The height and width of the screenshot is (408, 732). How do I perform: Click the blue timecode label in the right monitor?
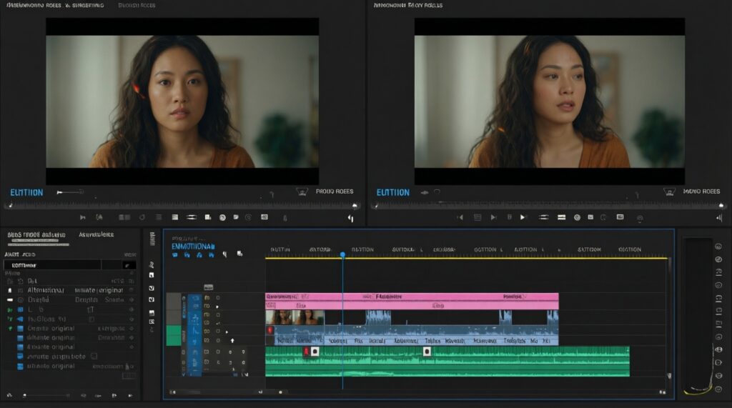pos(392,193)
